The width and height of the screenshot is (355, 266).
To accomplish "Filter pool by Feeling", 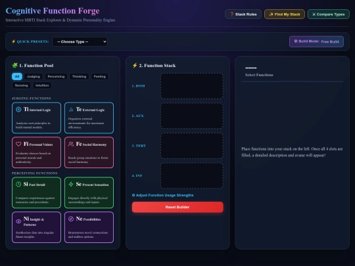I will 100,76.
